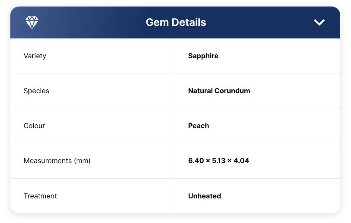Click the Natural Corundum value
The width and height of the screenshot is (351, 223).
click(x=219, y=91)
